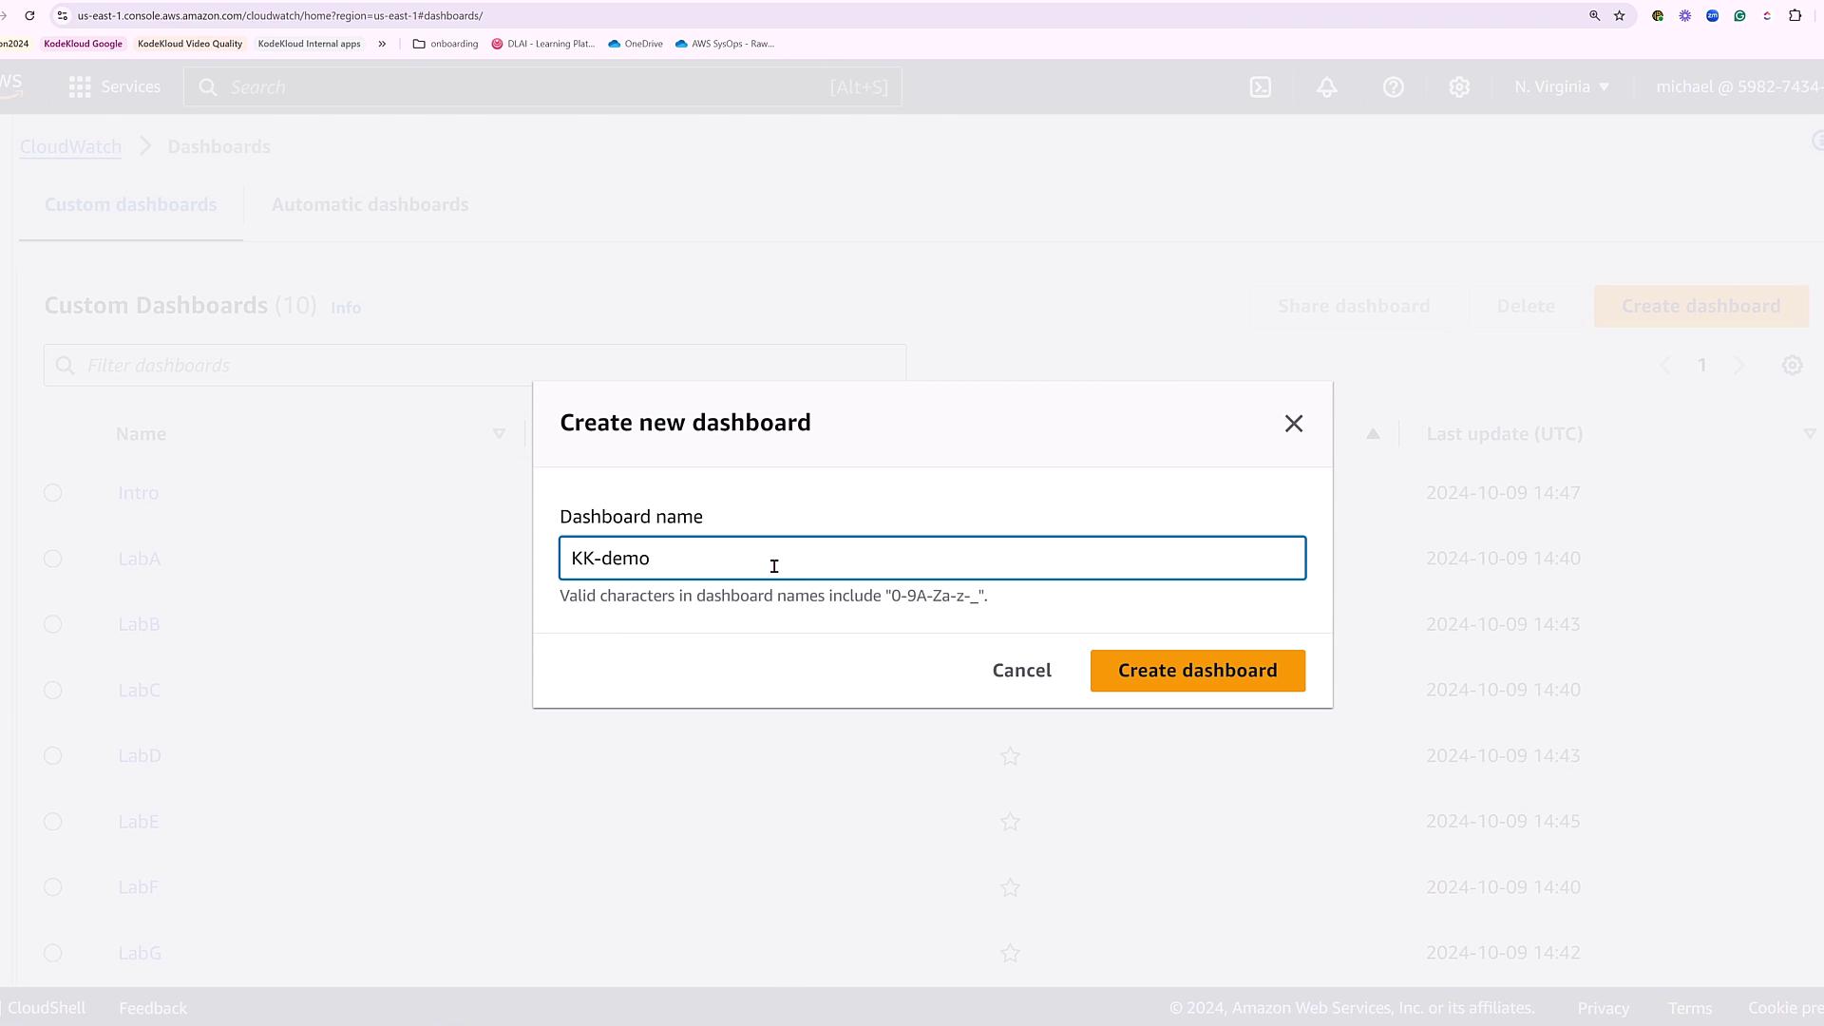This screenshot has width=1824, height=1026.
Task: Confirm with Create dashboard in dialog
Action: pos(1197,671)
